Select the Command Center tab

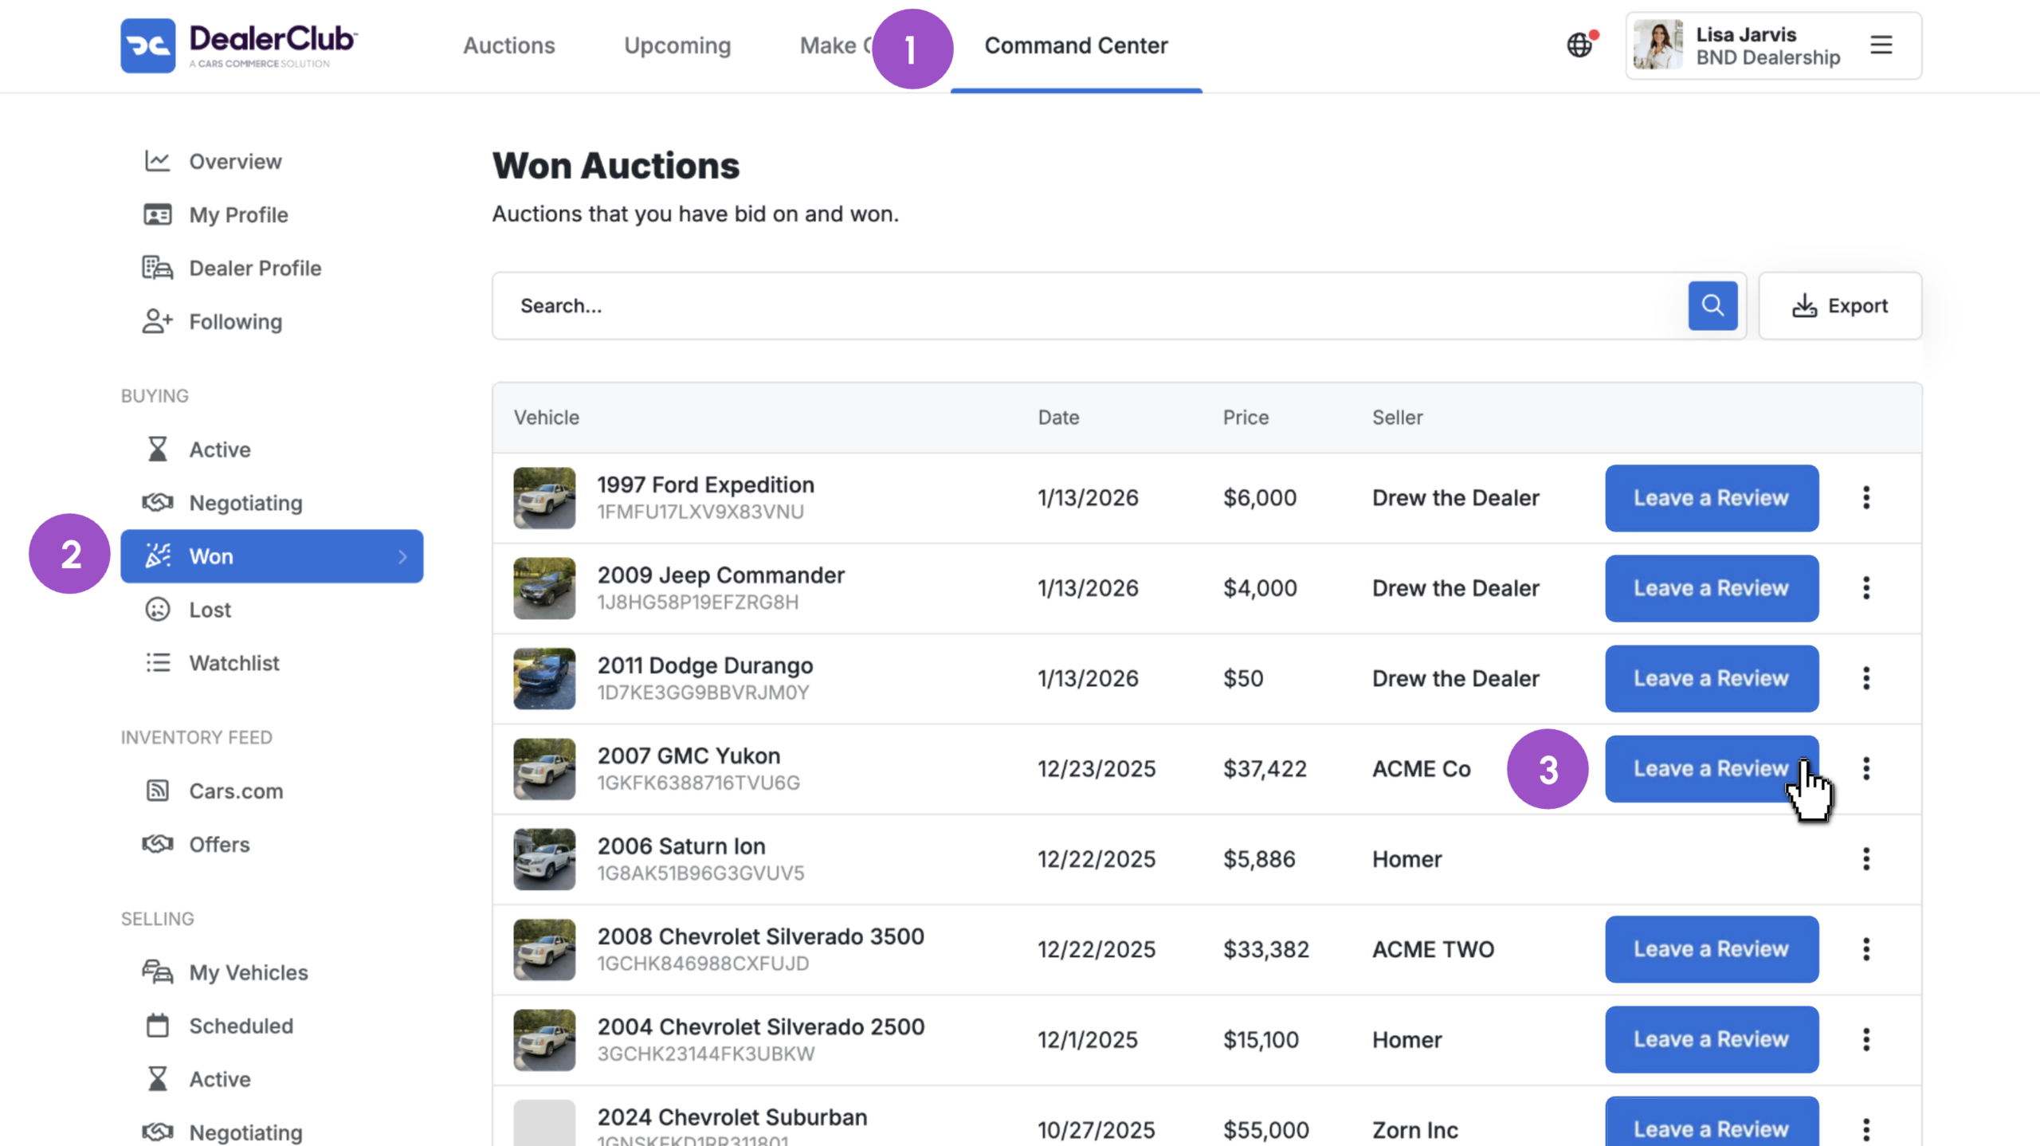pos(1076,45)
